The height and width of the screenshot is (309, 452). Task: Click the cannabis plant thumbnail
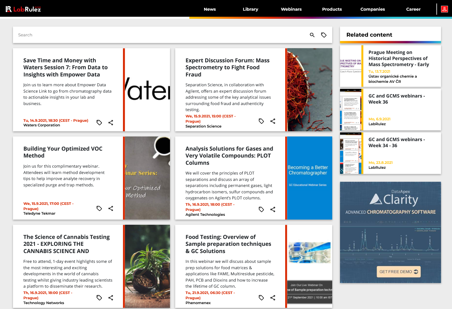147,266
